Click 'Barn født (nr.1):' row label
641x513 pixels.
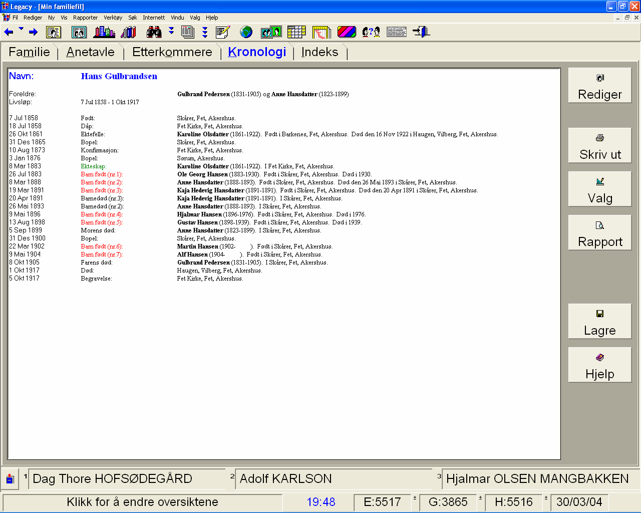[x=102, y=174]
